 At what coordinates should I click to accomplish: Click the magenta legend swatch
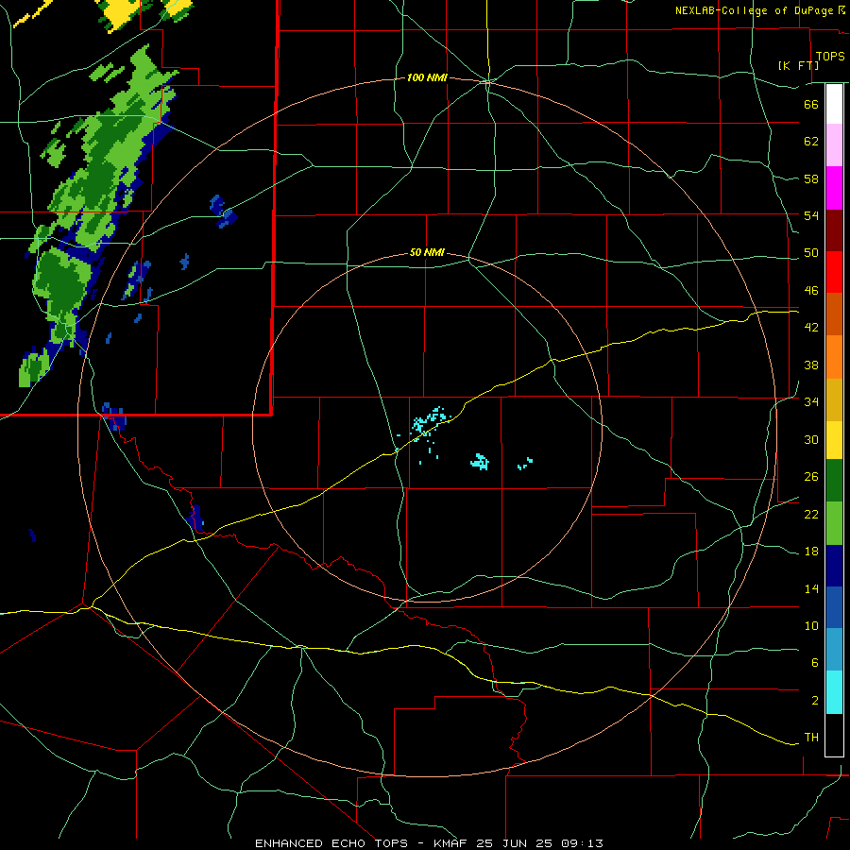pyautogui.click(x=834, y=188)
